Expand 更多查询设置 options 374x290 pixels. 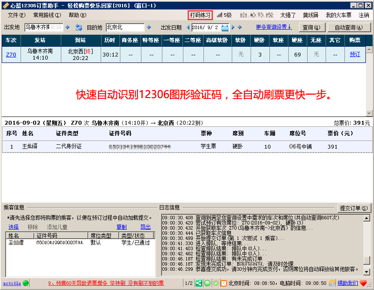[274, 27]
